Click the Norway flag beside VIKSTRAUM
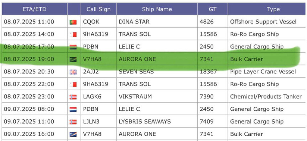Screen dimensions: 307x141 73,97
